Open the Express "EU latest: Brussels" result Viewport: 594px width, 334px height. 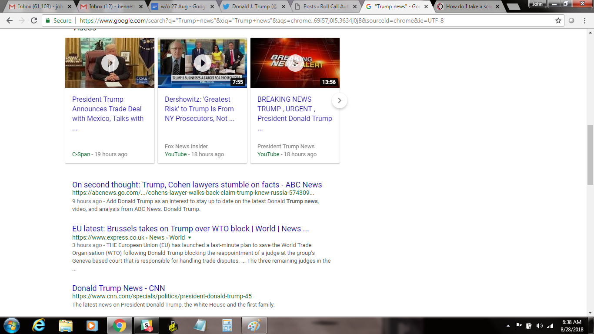(190, 229)
